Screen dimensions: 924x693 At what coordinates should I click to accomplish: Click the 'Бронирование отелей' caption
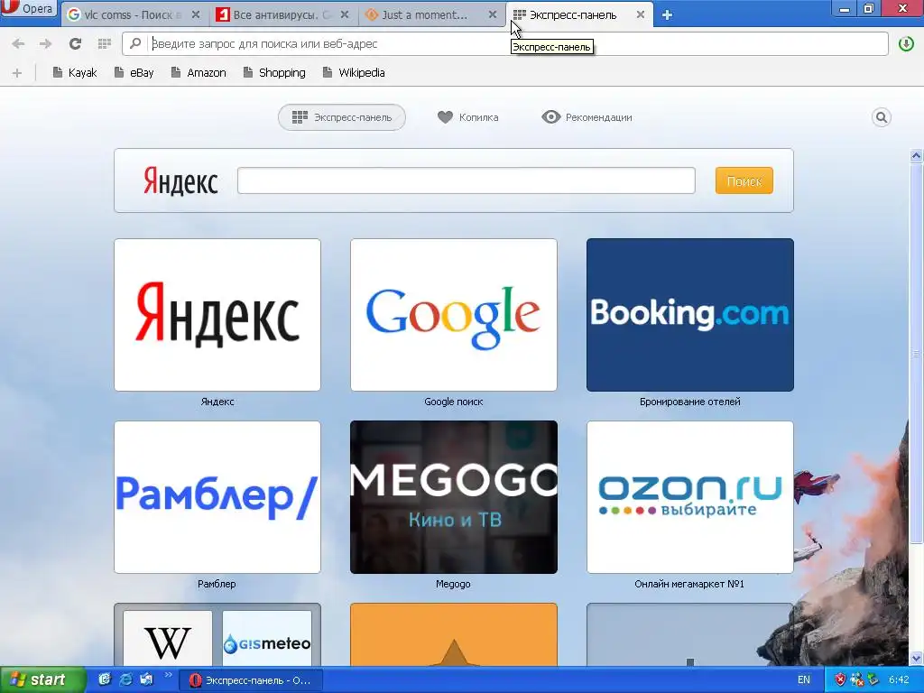690,402
